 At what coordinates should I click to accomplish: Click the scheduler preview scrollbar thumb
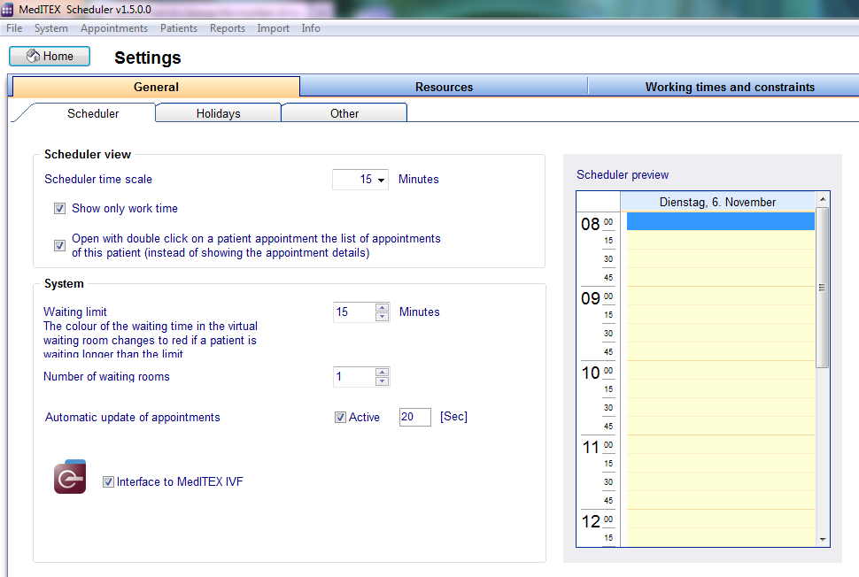tap(823, 288)
